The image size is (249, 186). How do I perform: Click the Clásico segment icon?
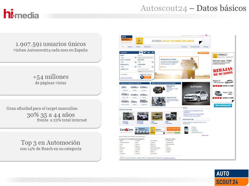coord(135,102)
